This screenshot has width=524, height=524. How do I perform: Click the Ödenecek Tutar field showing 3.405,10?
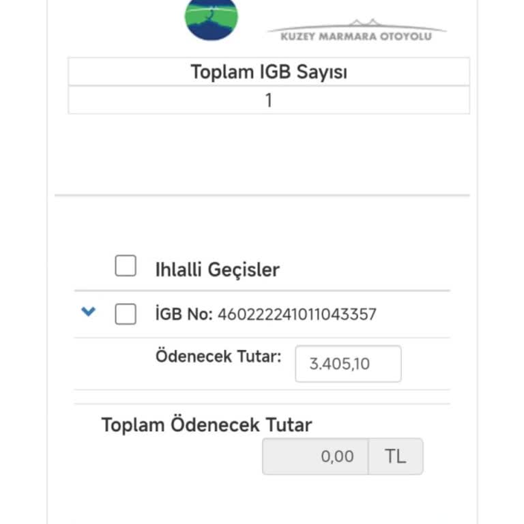[x=348, y=364]
